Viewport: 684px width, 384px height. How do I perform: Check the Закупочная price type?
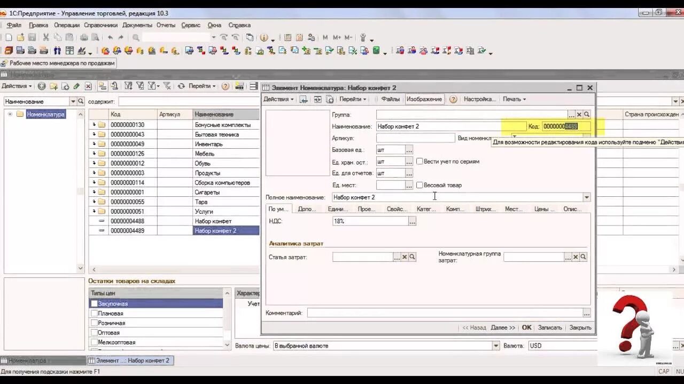tap(94, 303)
